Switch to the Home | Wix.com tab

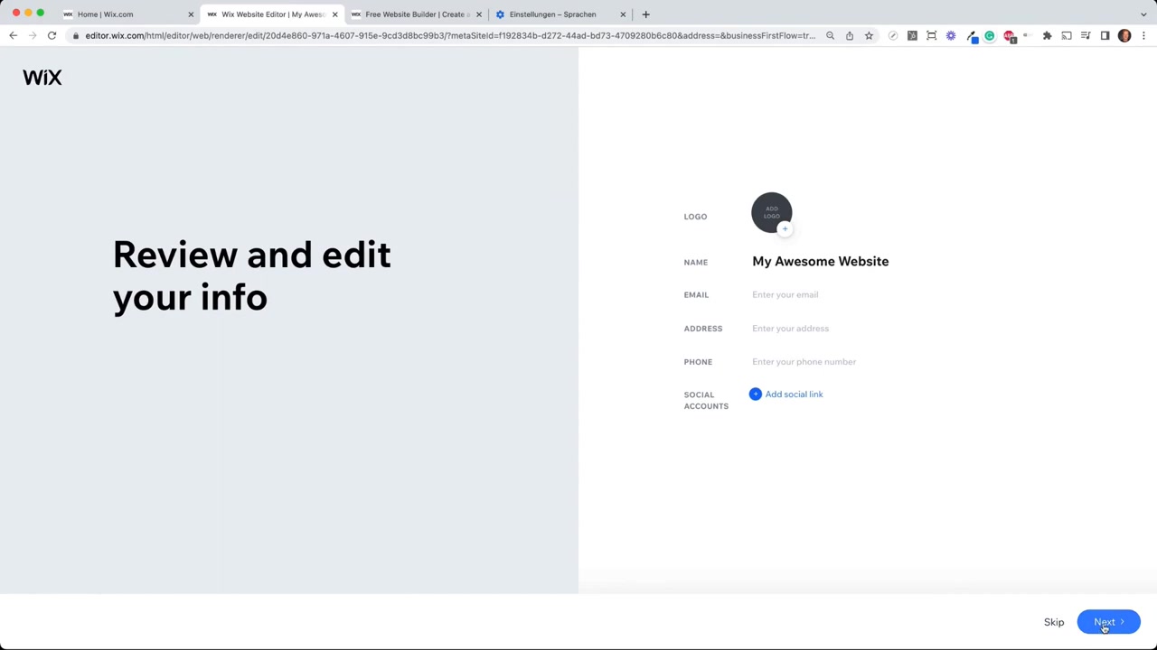tap(127, 14)
